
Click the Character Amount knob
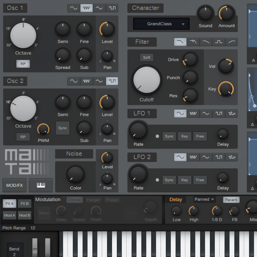pos(227,14)
